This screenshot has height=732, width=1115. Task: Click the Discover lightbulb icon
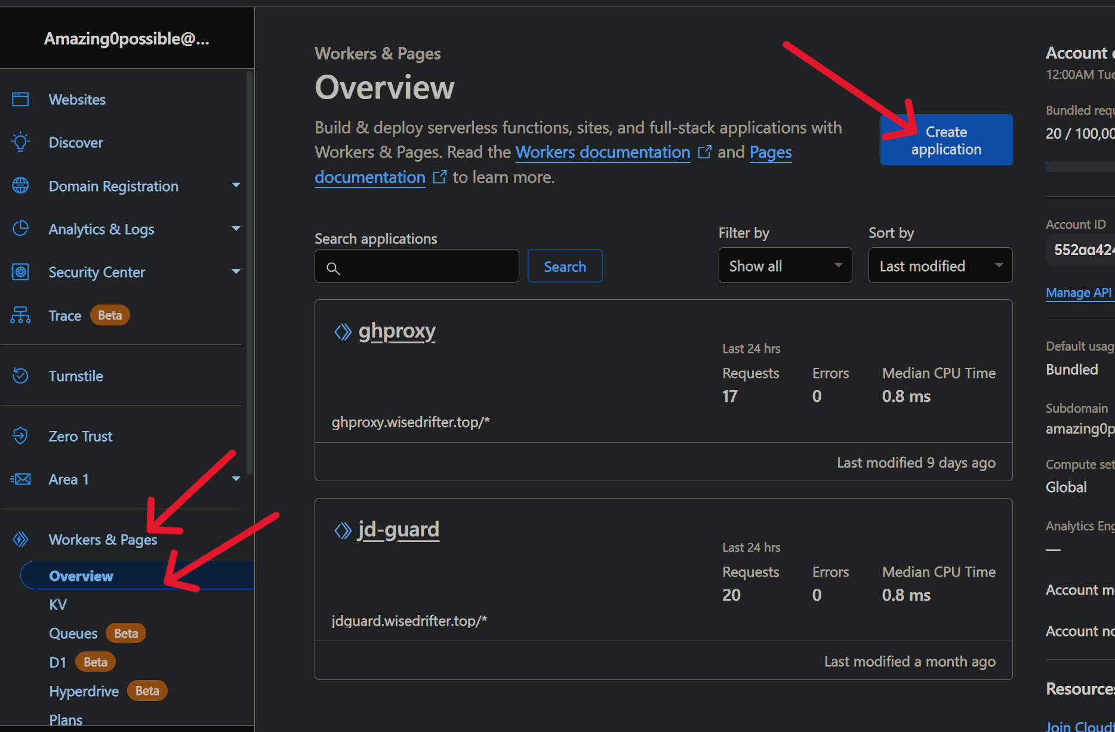coord(20,142)
